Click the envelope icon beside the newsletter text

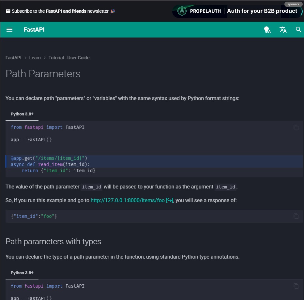click(8, 11)
